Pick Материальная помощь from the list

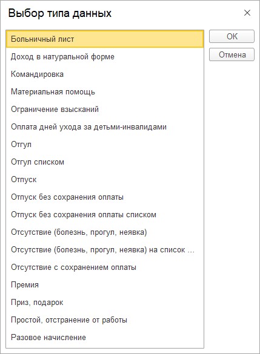(105, 91)
